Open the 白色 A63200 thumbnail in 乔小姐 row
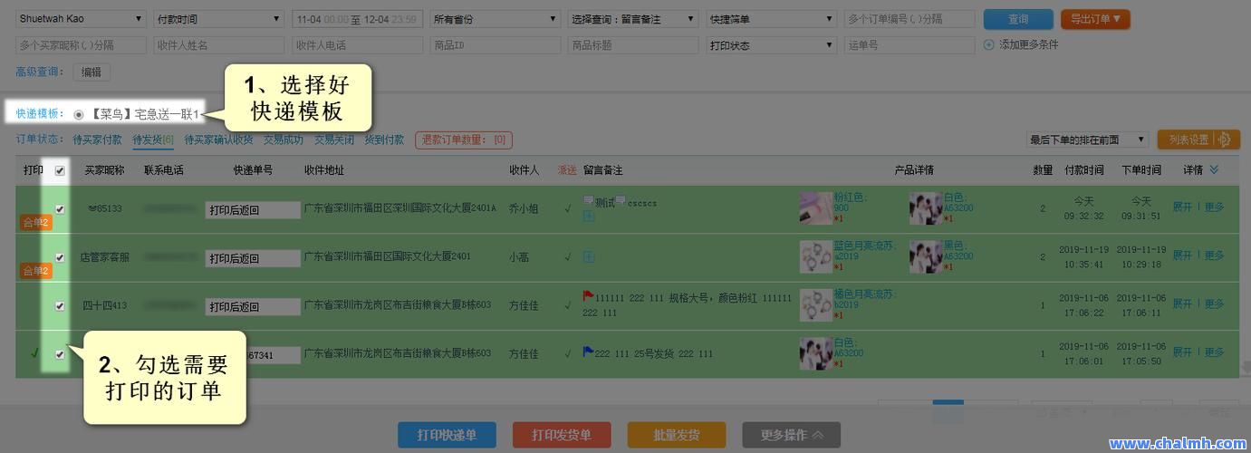Screen dimensions: 1251x453 tap(926, 208)
